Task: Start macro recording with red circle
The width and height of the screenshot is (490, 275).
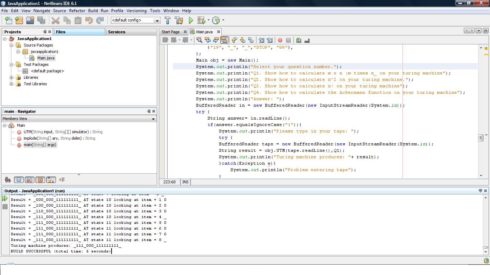Action: pyautogui.click(x=280, y=40)
